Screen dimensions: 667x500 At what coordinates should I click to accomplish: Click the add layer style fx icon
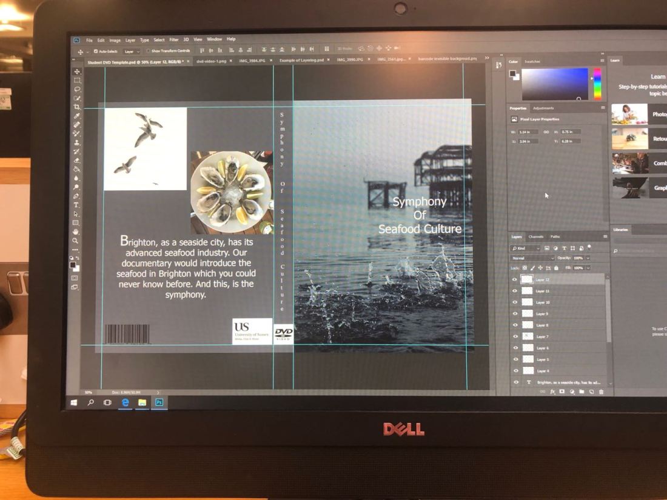552,392
